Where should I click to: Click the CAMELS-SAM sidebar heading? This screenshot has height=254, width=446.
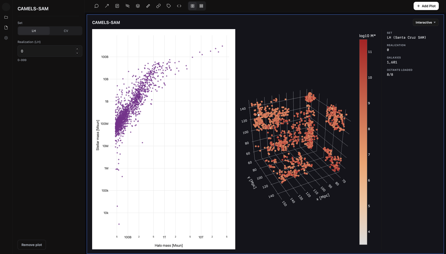point(33,9)
